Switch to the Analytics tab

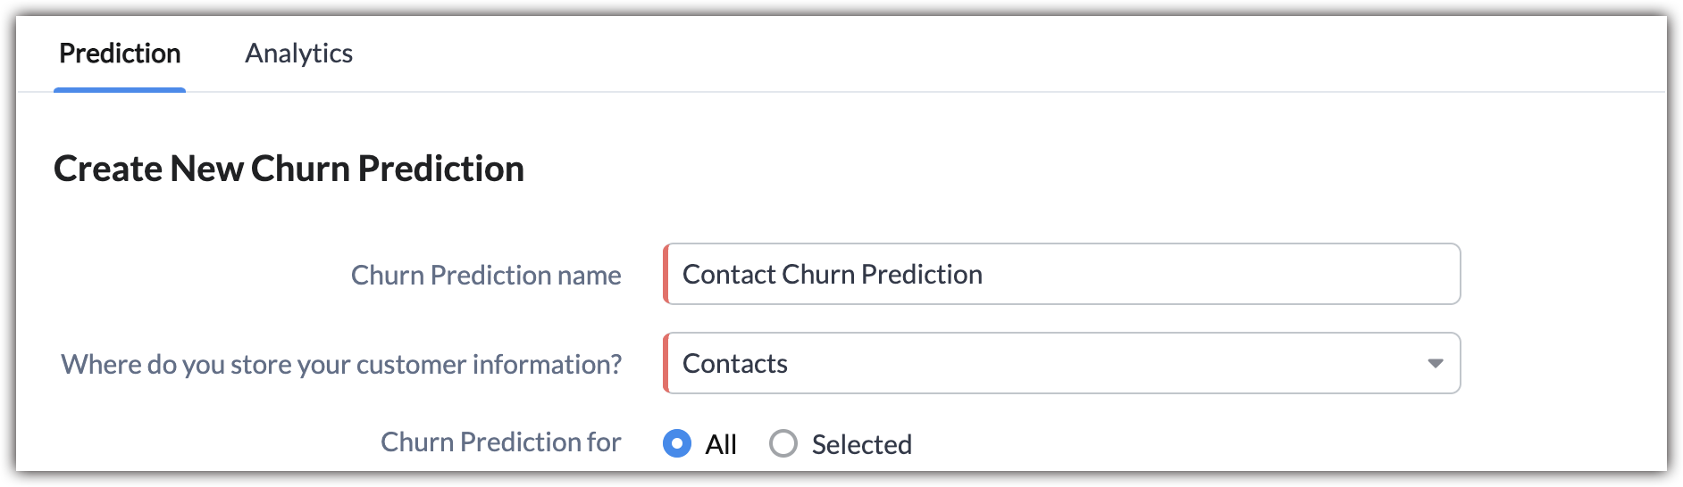[x=298, y=54]
